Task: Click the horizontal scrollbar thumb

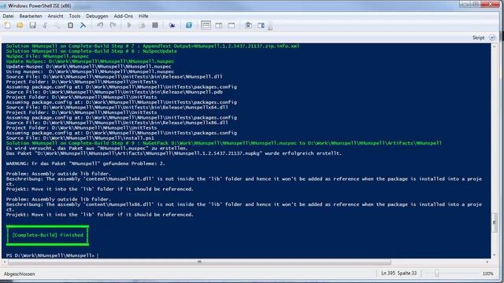Action: tap(199, 262)
